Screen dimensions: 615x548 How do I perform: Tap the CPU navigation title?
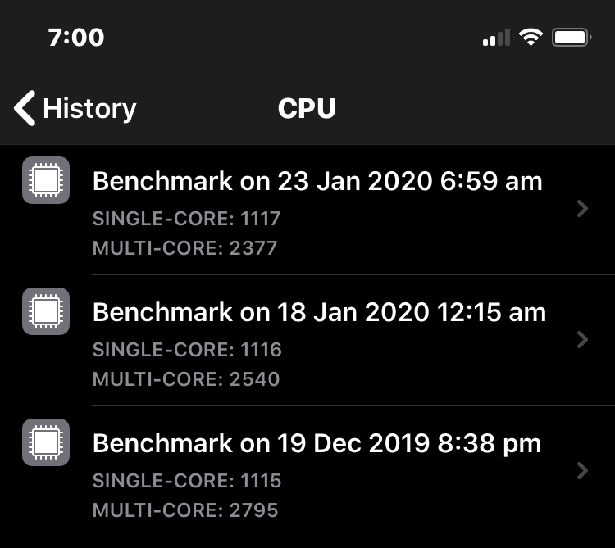(x=307, y=108)
